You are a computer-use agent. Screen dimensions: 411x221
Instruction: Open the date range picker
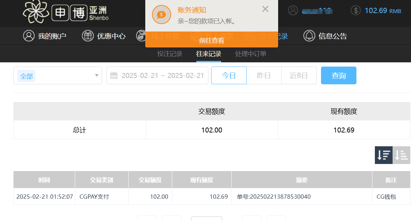[x=162, y=75]
